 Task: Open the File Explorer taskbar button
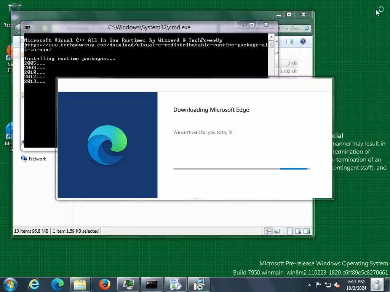pos(80,284)
